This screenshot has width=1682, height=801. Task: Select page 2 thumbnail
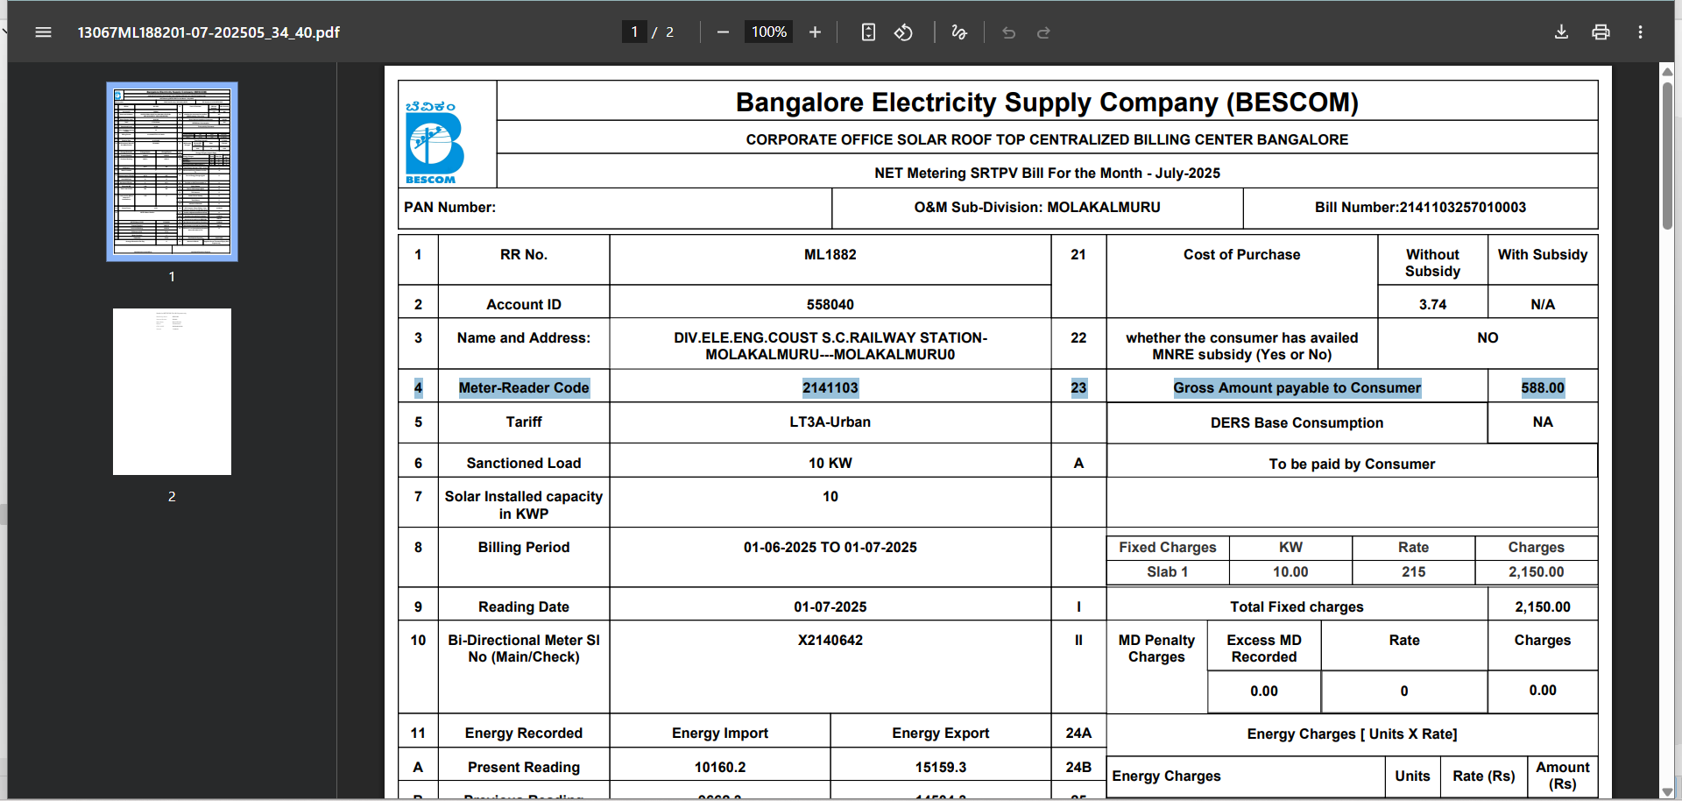(x=172, y=392)
